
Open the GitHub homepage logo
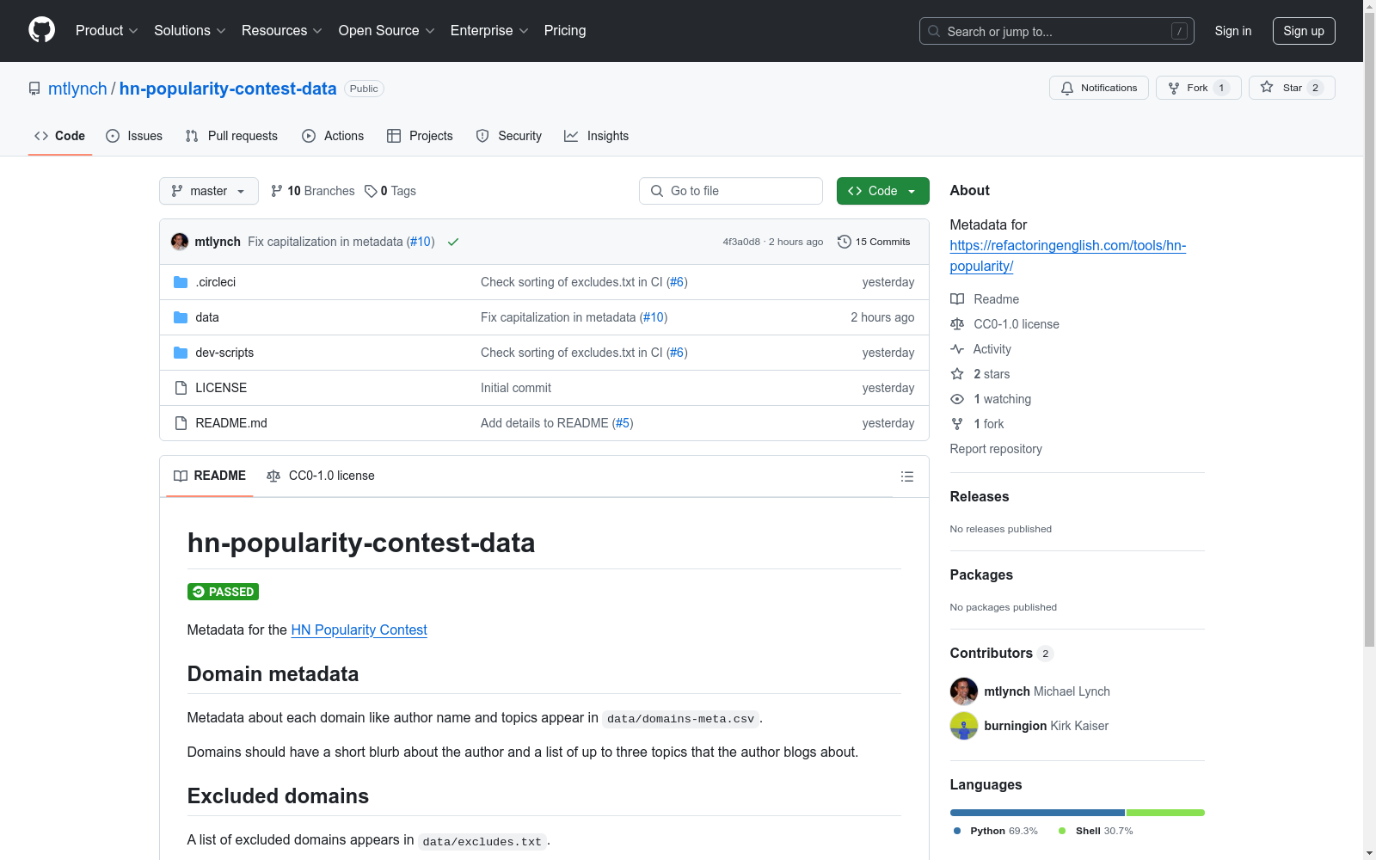41,31
